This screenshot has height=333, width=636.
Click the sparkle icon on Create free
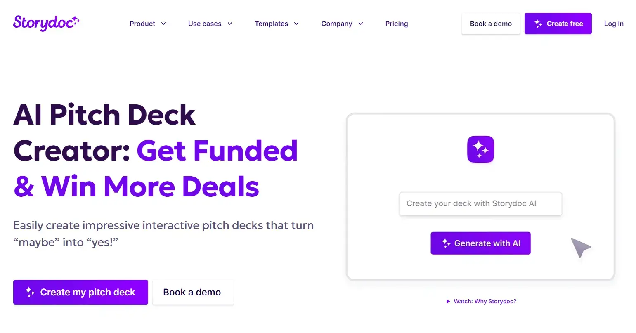(538, 24)
